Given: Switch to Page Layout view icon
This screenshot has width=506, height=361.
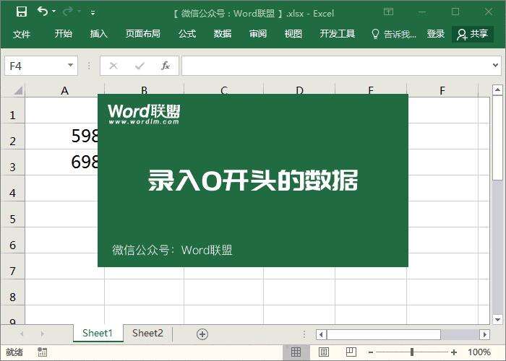Looking at the screenshot, I should click(324, 352).
